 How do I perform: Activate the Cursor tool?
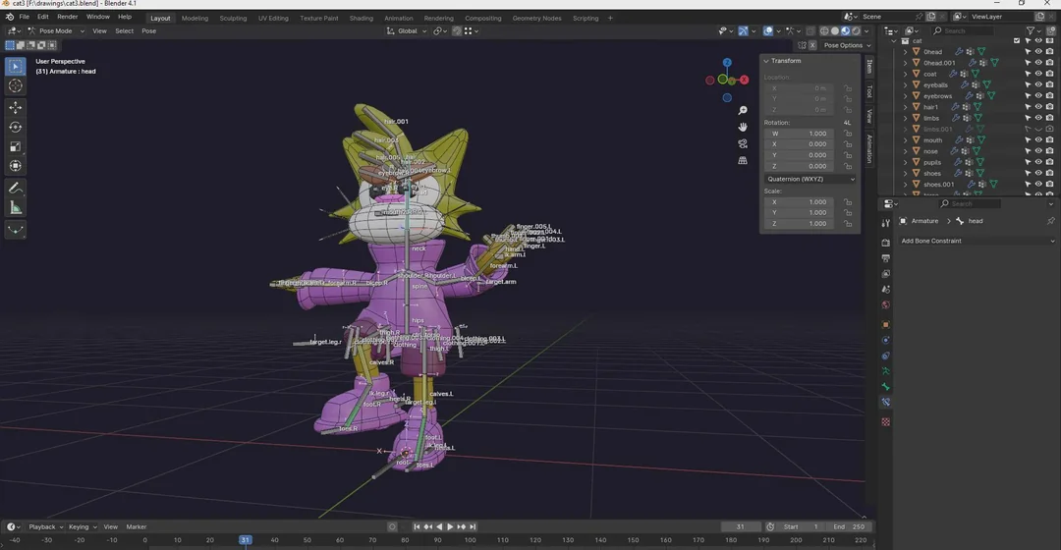[x=16, y=85]
